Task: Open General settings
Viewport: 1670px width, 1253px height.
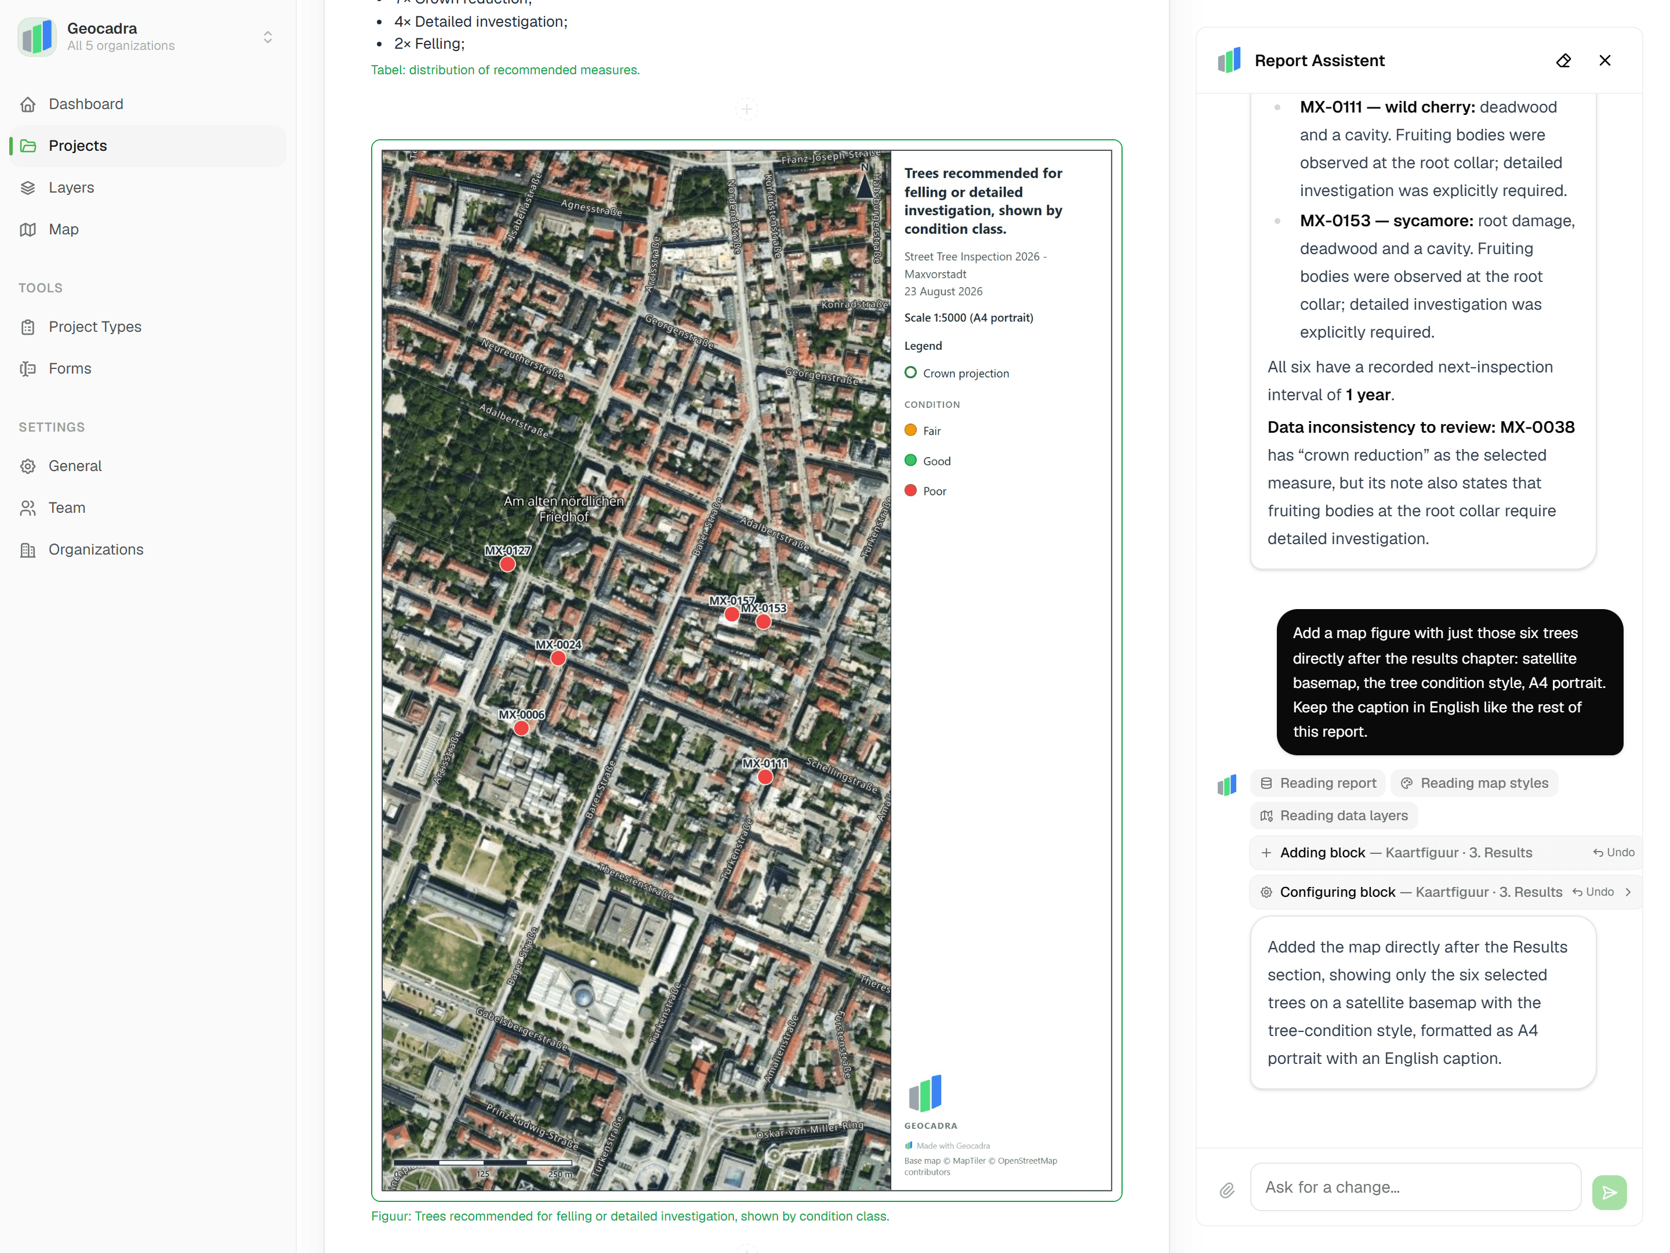Action: tap(148, 466)
